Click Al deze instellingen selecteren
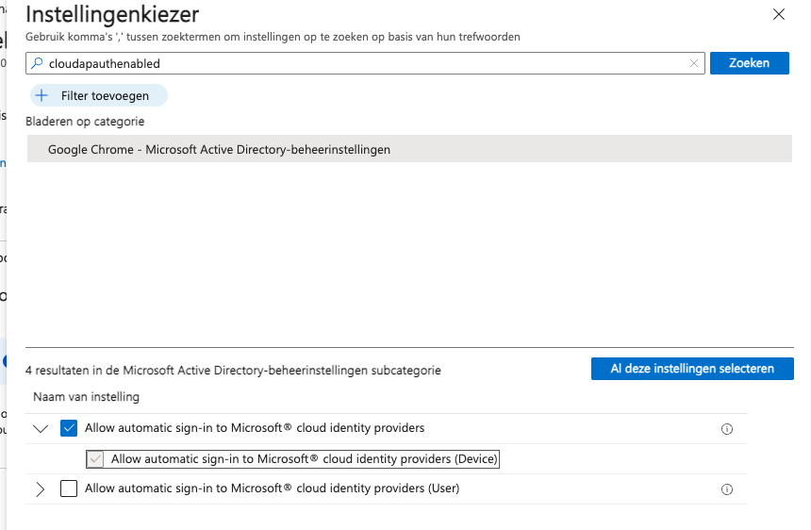The height and width of the screenshot is (530, 811). 692,369
